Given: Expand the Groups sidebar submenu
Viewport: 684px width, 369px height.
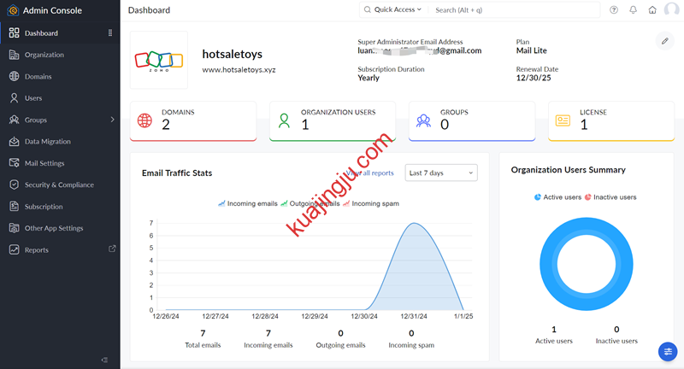Looking at the screenshot, I should click(112, 120).
